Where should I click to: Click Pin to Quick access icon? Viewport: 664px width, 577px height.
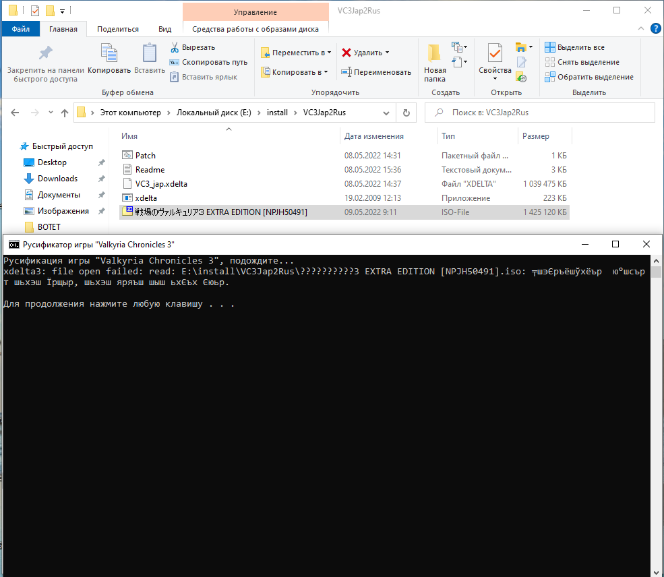point(45,53)
